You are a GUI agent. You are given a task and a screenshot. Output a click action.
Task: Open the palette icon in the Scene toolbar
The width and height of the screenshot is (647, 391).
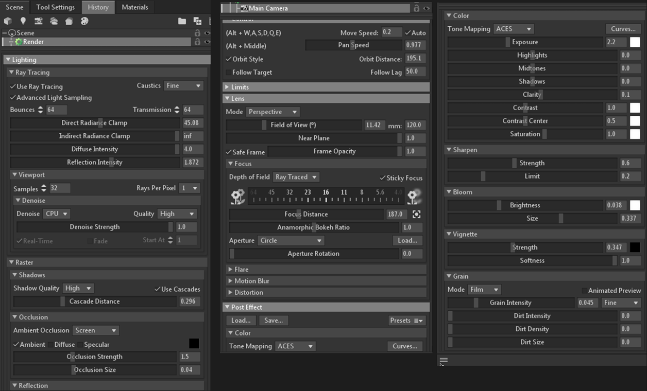[x=83, y=21]
